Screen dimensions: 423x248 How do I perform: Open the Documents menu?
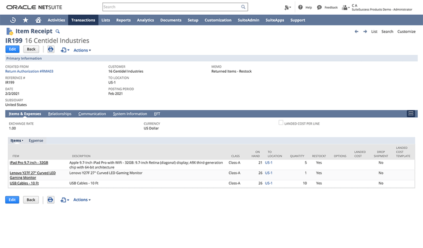(x=171, y=20)
